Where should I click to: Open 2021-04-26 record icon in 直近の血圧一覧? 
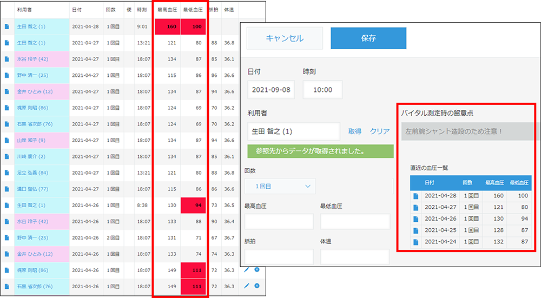pyautogui.click(x=415, y=219)
